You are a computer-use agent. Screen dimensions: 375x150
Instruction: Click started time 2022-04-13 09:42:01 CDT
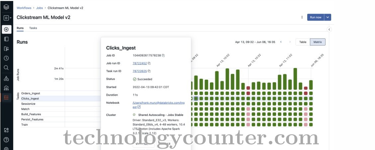151,87
